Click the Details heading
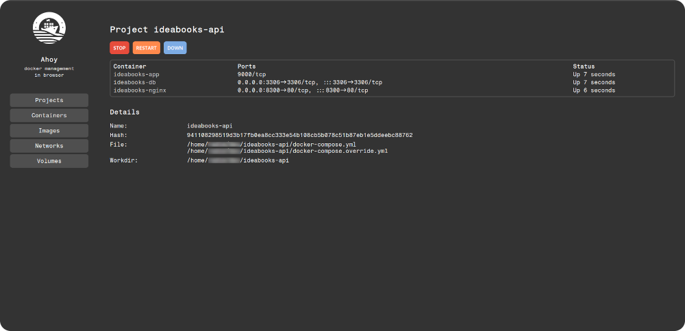 125,112
